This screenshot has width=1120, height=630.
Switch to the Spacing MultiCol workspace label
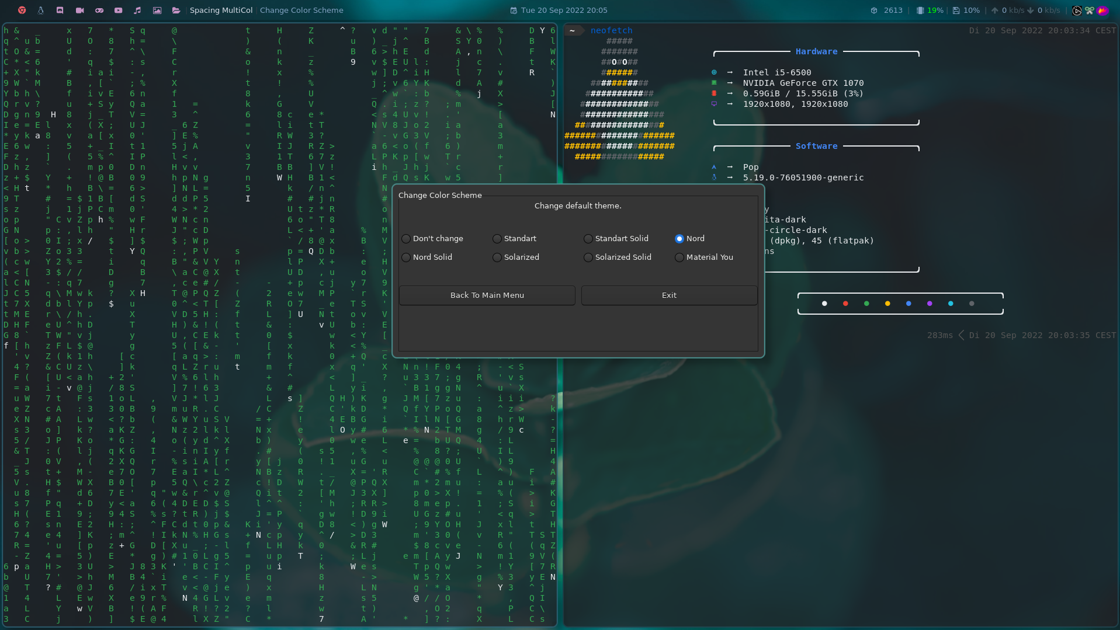(x=221, y=11)
